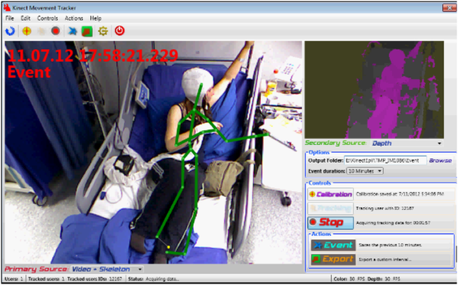Click the blue refresh arrow toolbar icon
Image resolution: width=458 pixels, height=285 pixels.
tap(10, 31)
